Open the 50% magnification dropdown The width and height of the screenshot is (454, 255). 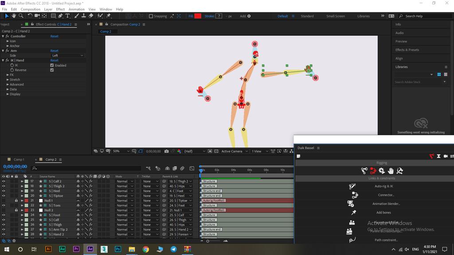point(121,151)
